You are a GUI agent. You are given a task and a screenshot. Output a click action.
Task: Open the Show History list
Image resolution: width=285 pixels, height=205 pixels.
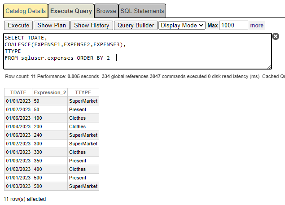tap(92, 26)
